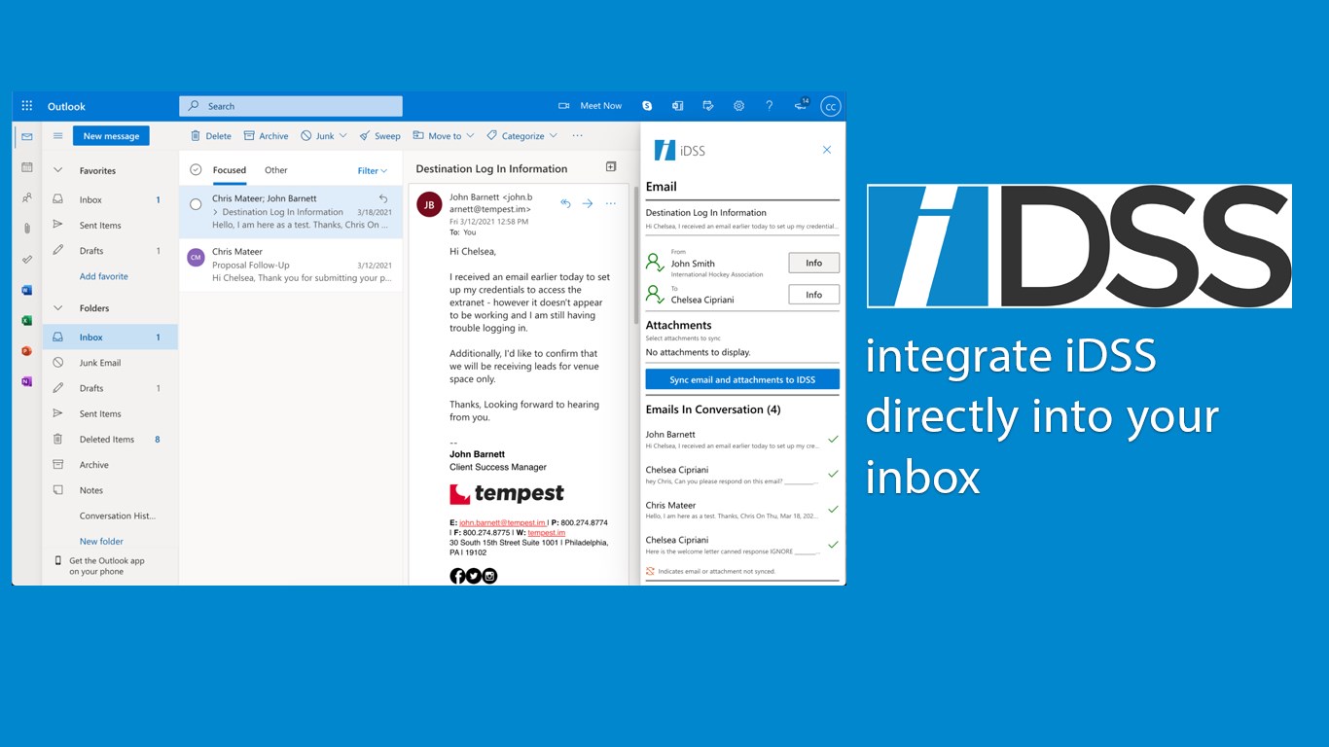
Task: Open toolbar overflow ellipsis menu
Action: click(x=577, y=136)
